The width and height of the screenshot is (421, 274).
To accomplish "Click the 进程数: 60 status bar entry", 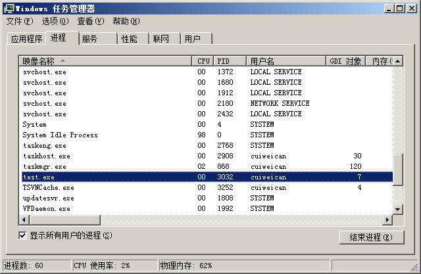I will click(x=37, y=265).
